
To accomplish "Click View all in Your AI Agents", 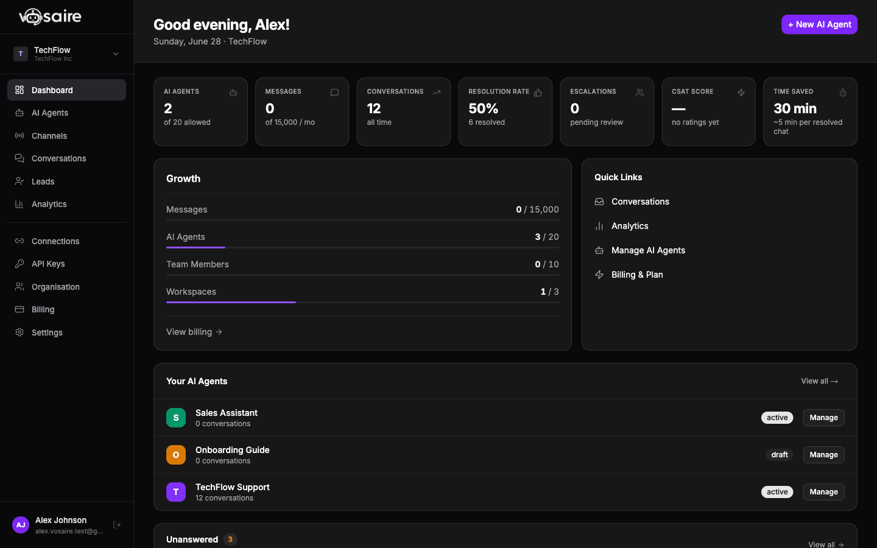I will tap(819, 381).
